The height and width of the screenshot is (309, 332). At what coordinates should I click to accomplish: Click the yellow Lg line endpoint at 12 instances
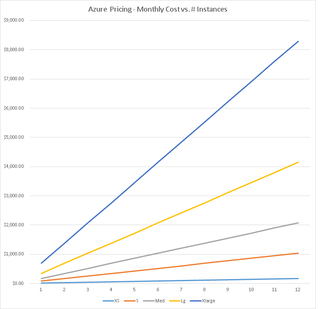[298, 162]
